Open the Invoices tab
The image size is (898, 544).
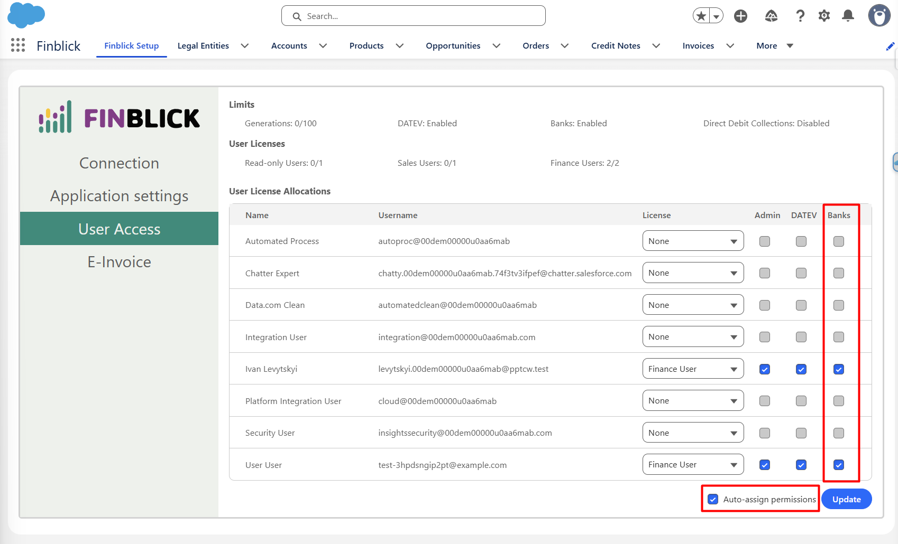[698, 46]
